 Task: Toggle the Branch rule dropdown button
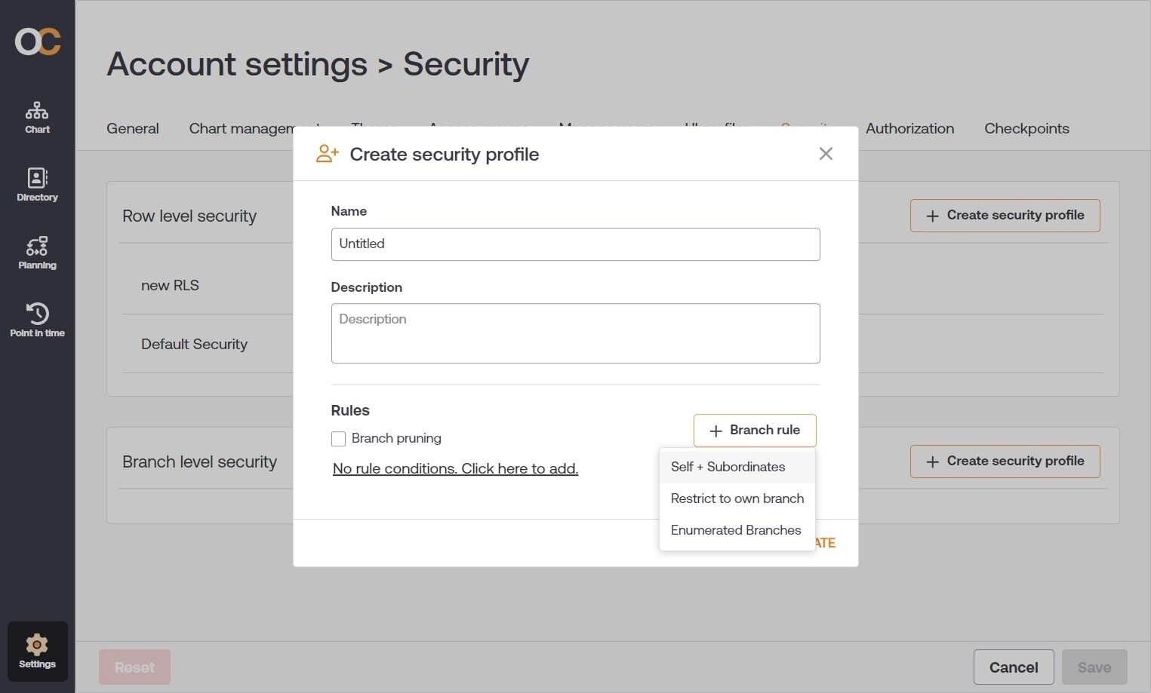point(755,431)
